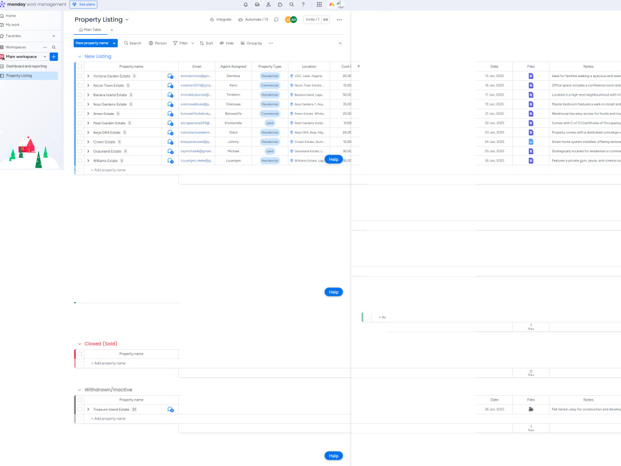The width and height of the screenshot is (621, 466).
Task: Collapse the Withdrawn/Inactive group
Action: [79, 390]
